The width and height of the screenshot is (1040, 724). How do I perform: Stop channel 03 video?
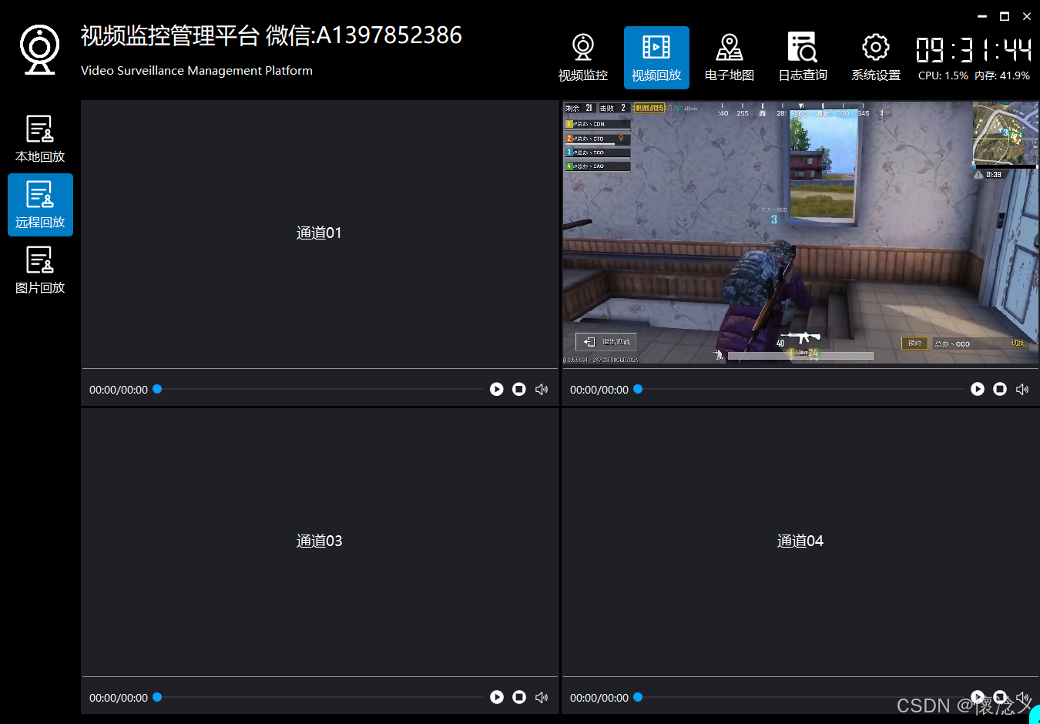519,697
